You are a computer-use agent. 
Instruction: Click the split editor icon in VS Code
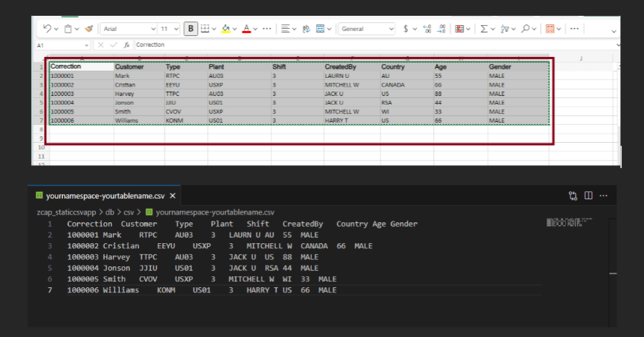point(588,196)
